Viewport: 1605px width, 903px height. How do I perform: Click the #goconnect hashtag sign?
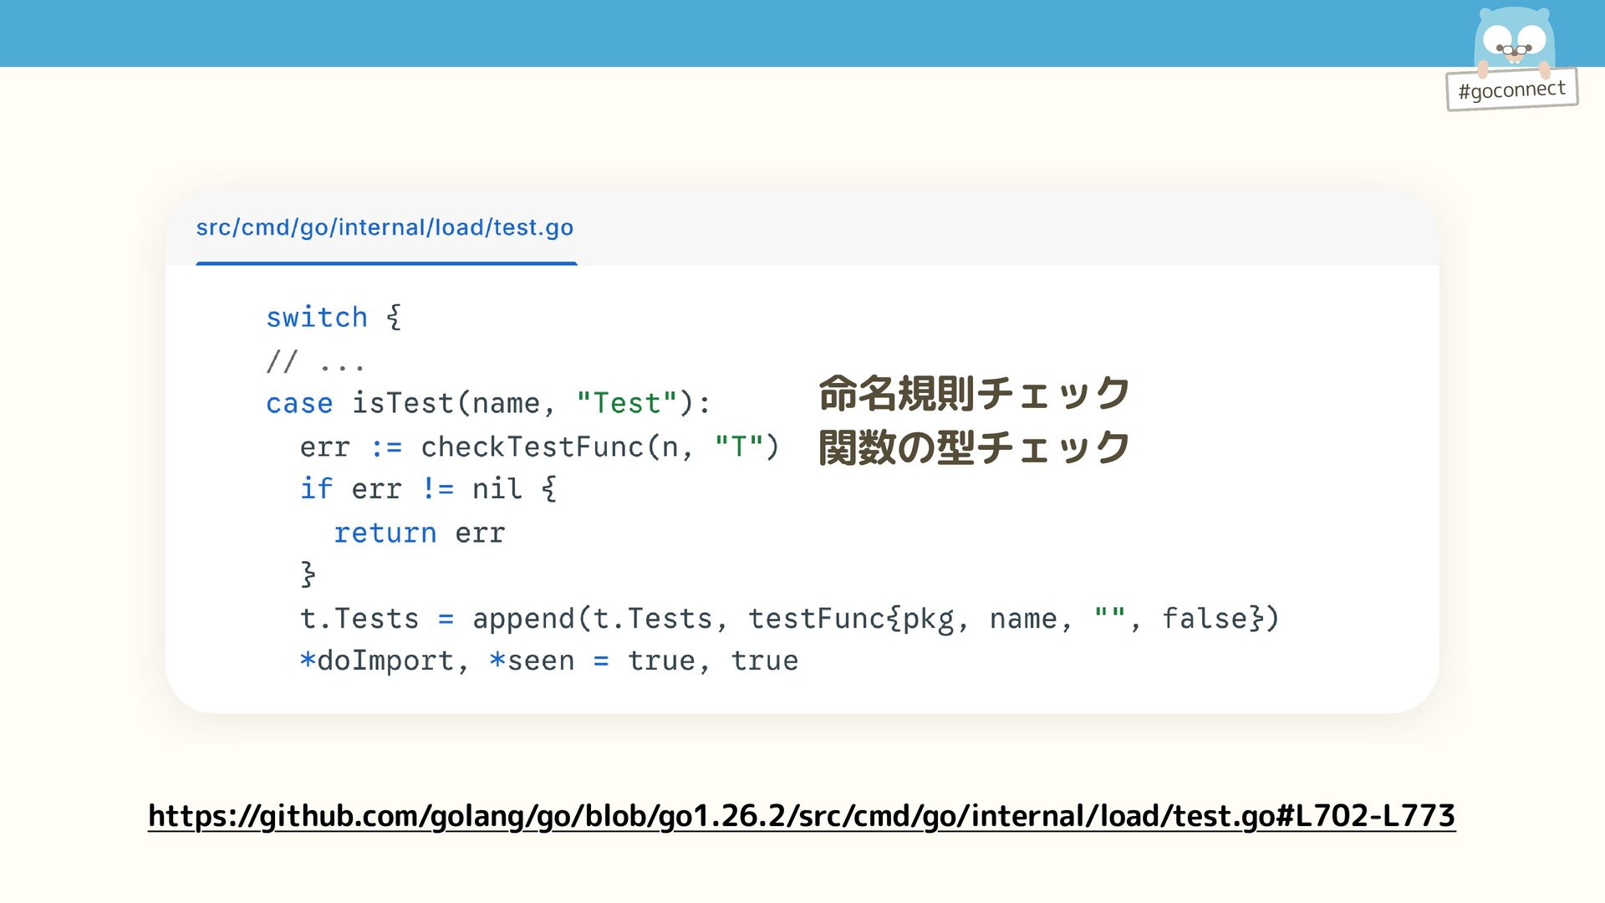pos(1511,89)
